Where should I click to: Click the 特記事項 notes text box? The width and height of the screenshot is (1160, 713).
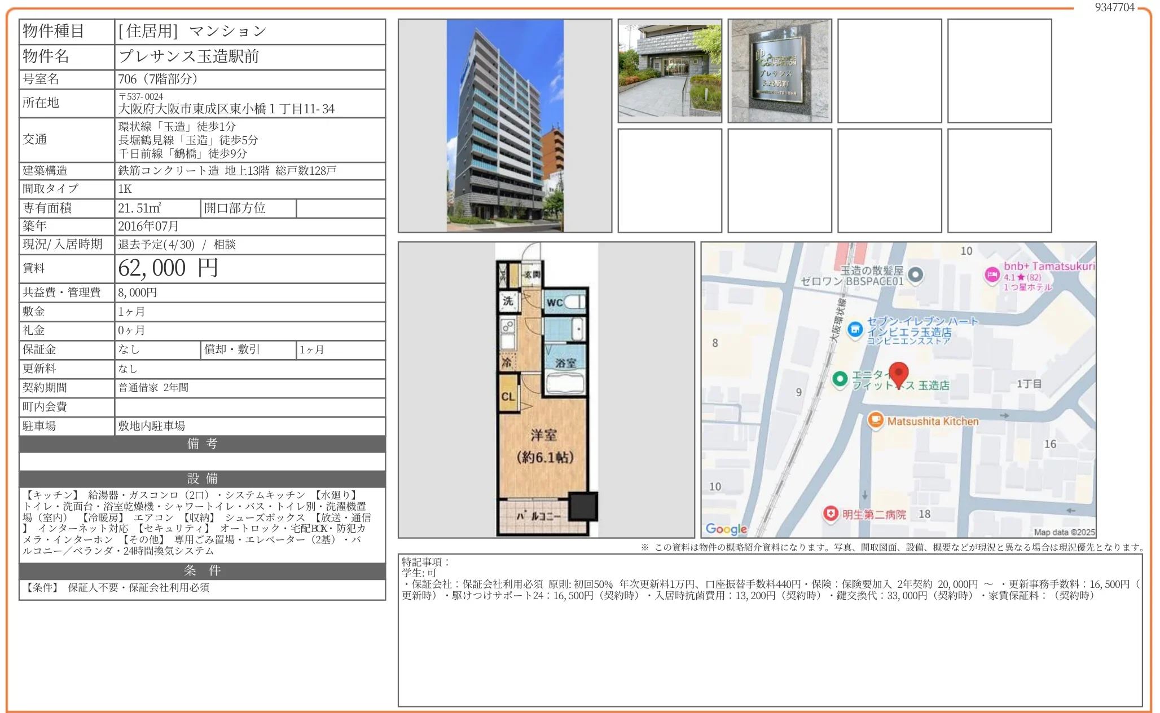[x=770, y=630]
